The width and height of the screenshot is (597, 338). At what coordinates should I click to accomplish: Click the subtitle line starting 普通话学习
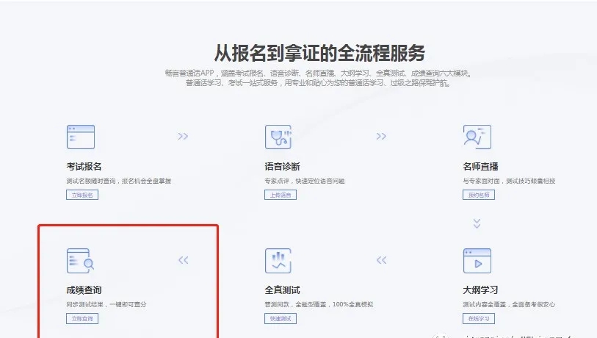tap(318, 83)
